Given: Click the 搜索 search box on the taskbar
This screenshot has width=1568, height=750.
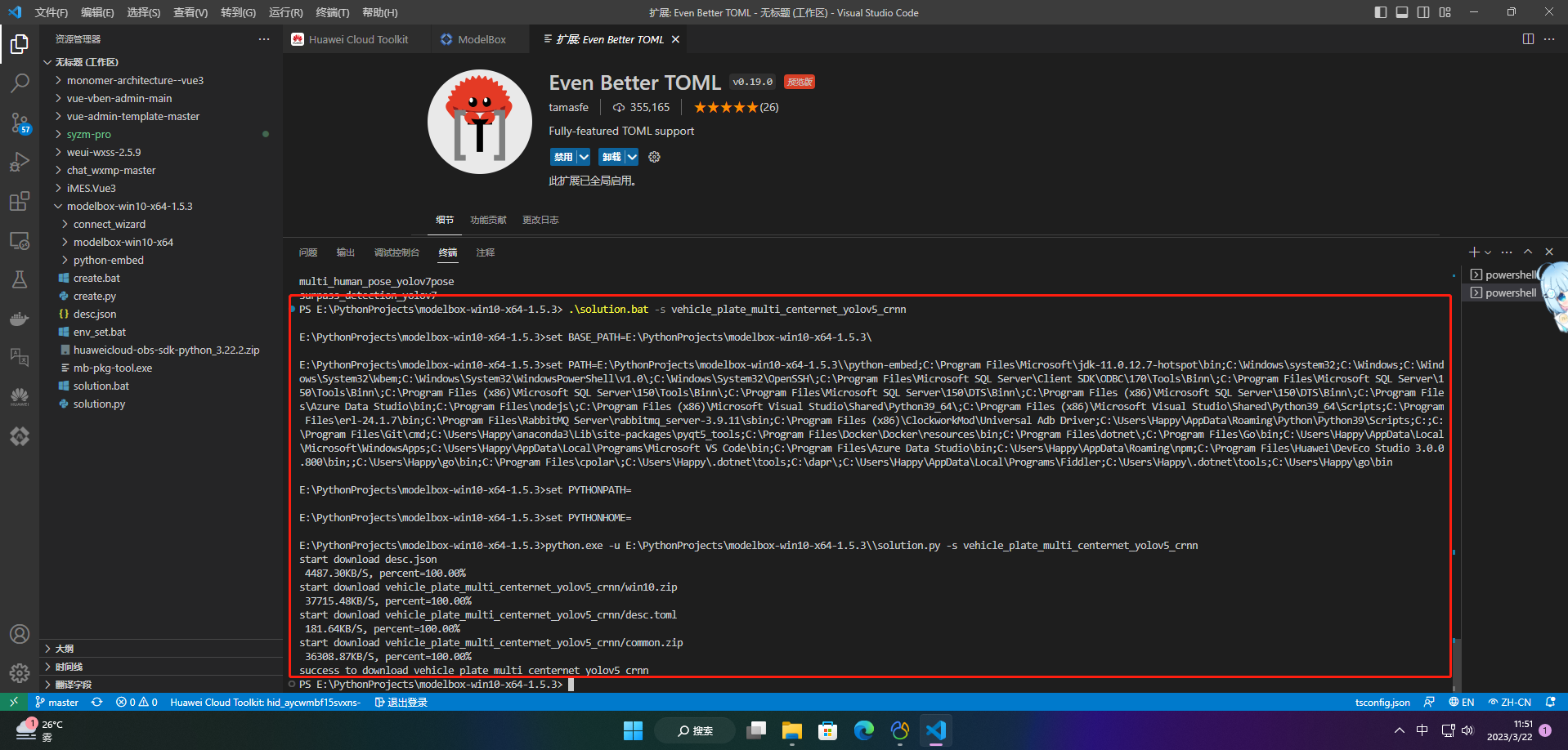Looking at the screenshot, I should (695, 730).
